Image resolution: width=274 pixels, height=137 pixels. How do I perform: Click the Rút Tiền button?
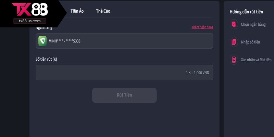(x=124, y=95)
